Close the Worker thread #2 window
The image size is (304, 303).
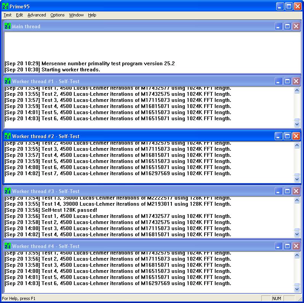point(296,136)
